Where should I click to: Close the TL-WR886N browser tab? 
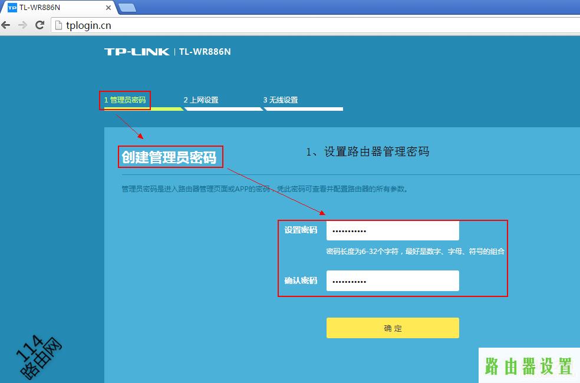[x=108, y=8]
